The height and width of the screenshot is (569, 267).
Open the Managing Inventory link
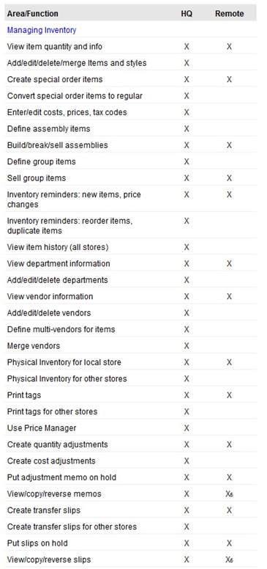(x=42, y=30)
